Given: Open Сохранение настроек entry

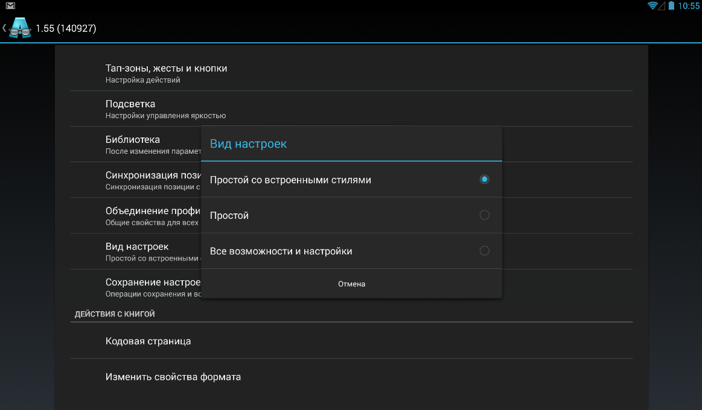Looking at the screenshot, I should tap(136, 287).
